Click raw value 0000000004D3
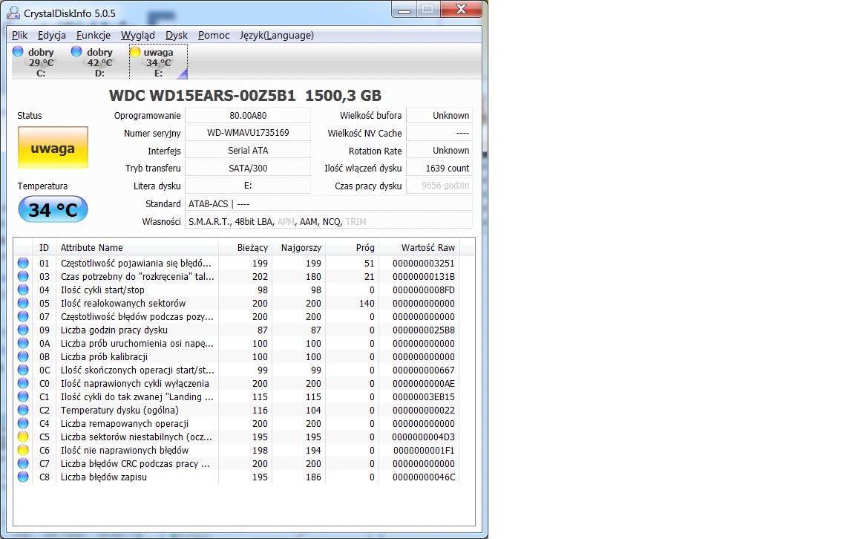The height and width of the screenshot is (539, 855). [423, 437]
